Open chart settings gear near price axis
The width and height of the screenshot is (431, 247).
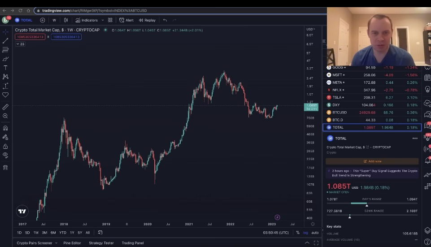coord(313,224)
